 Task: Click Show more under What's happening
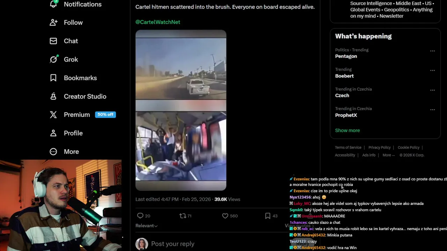tap(347, 130)
